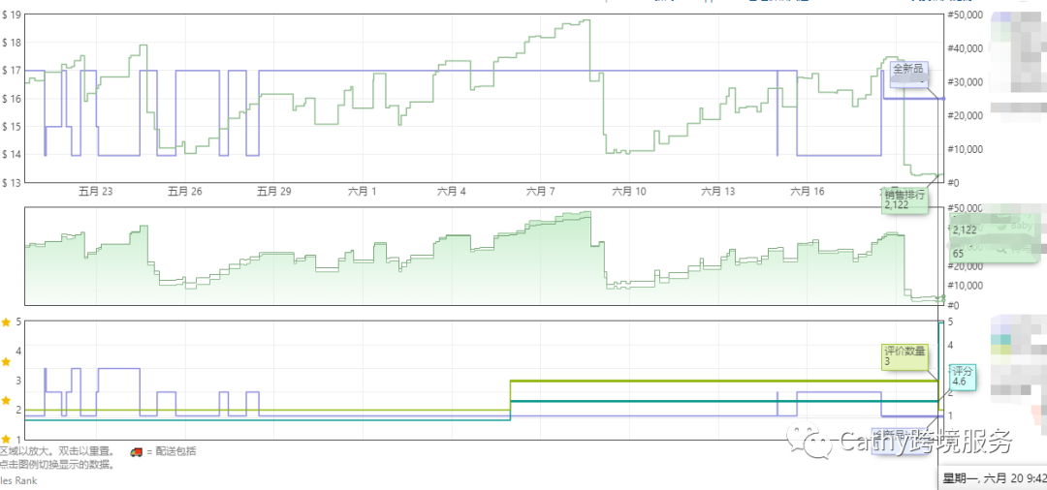Click the '六月 16' date label
This screenshot has height=490, width=1047.
coord(808,192)
